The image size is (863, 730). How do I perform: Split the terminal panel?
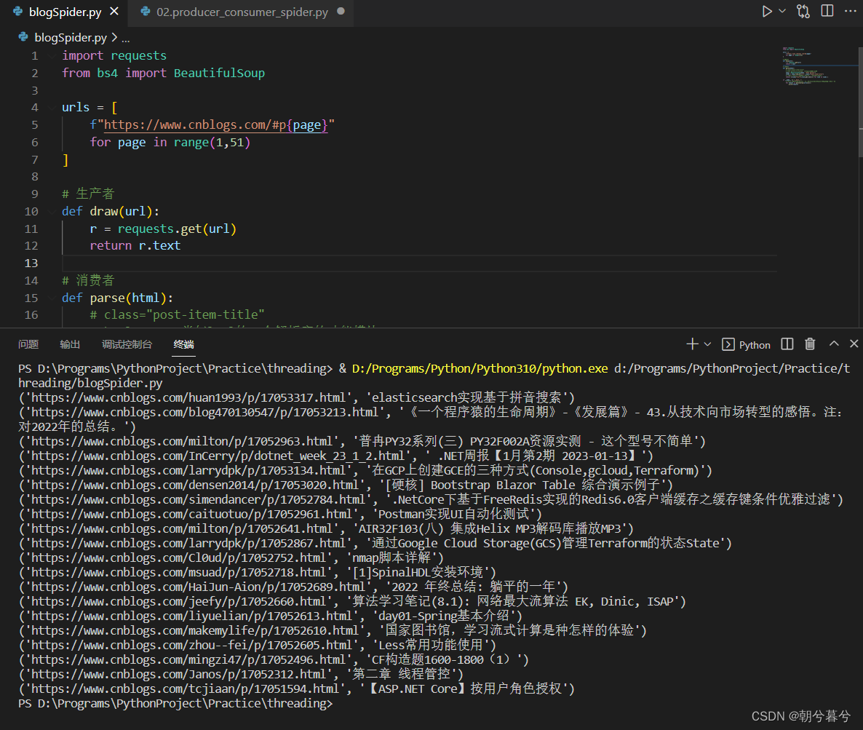787,344
